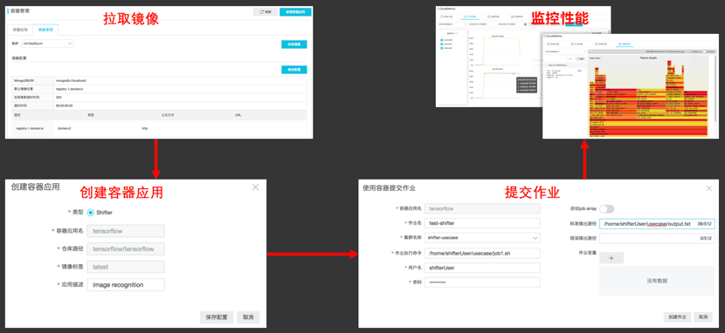Viewport: 725px width, 333px height.
Task: Click the 作业名 field showing test-shifter
Action: point(482,223)
